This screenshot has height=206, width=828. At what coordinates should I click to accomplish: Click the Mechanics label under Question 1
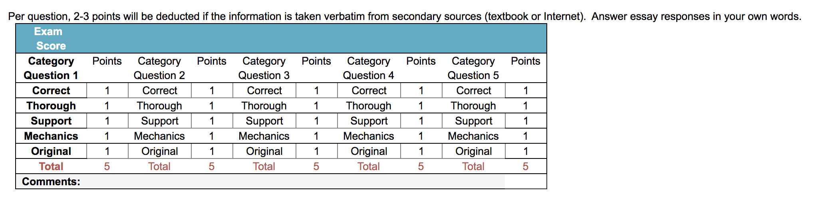51,136
